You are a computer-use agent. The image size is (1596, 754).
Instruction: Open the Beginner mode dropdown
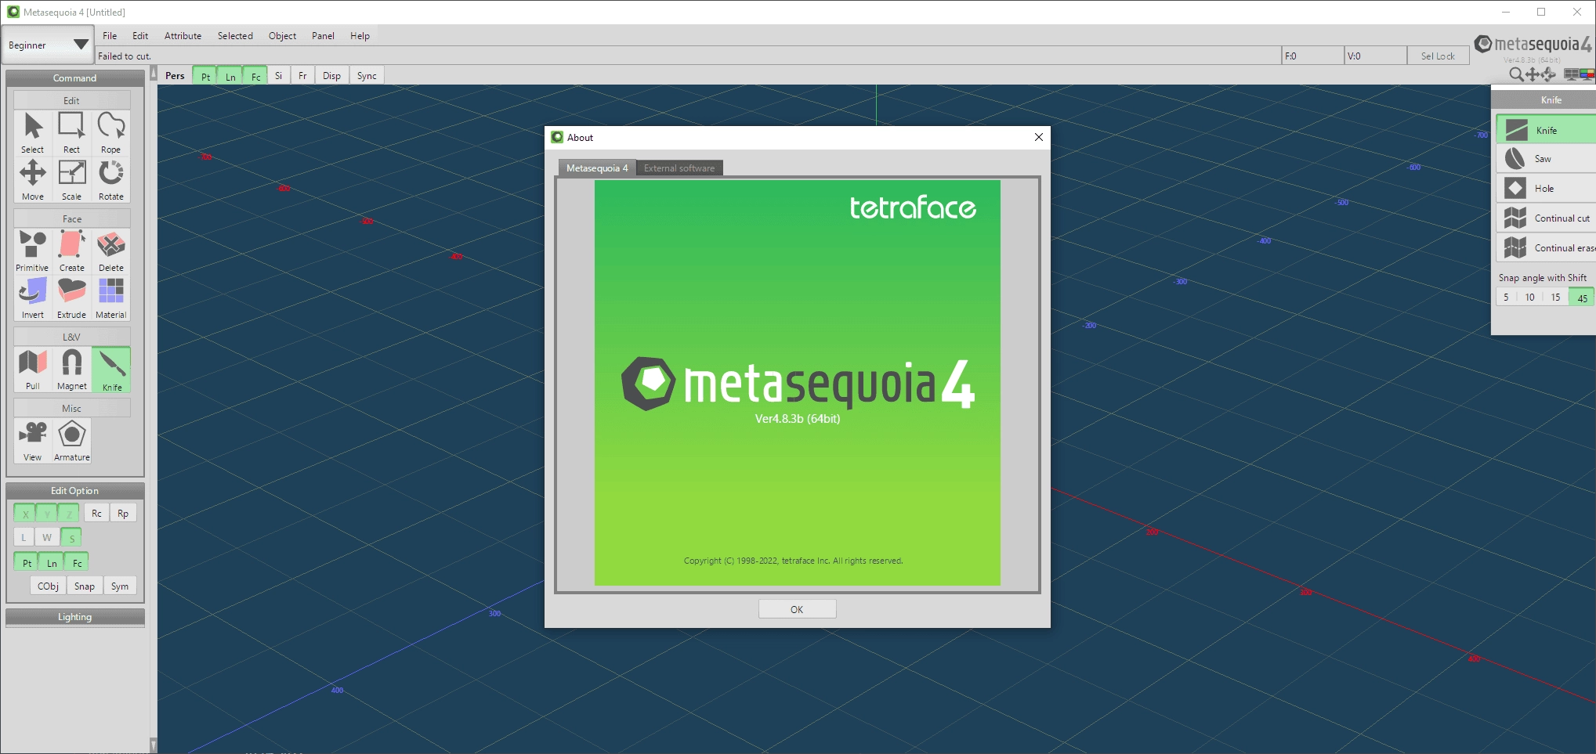tap(47, 45)
